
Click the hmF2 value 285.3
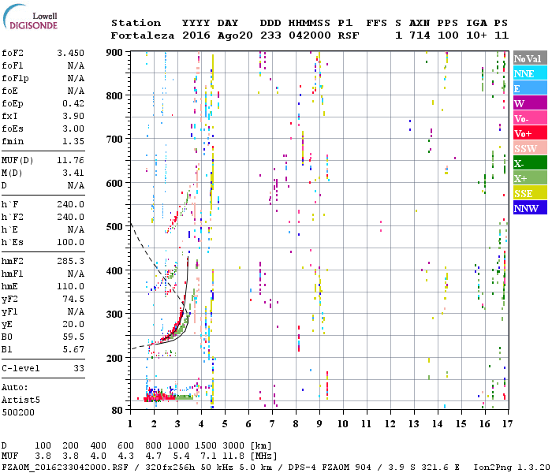coord(70,261)
